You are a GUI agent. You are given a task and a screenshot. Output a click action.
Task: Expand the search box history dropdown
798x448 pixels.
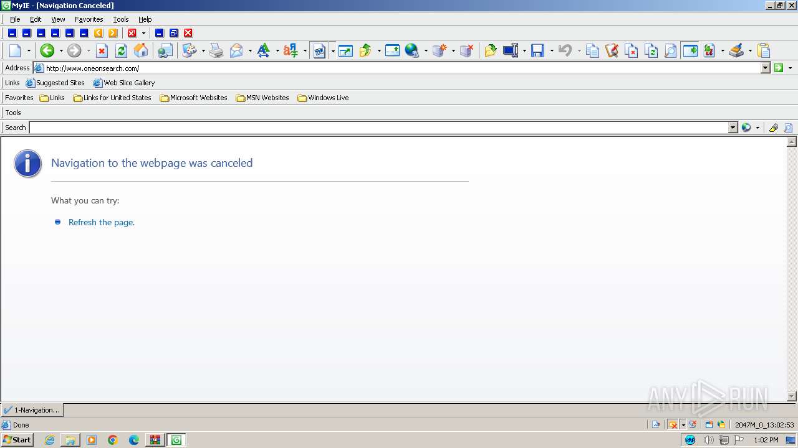pos(733,128)
